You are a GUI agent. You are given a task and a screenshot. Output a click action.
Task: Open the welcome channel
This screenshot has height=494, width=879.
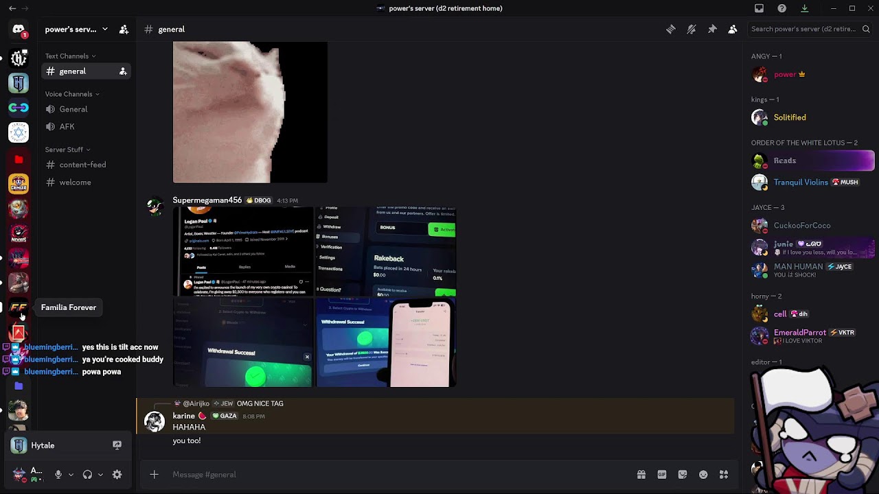click(87, 183)
